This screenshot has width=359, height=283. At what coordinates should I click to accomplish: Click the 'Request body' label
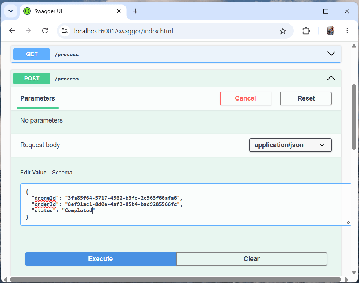click(x=40, y=145)
